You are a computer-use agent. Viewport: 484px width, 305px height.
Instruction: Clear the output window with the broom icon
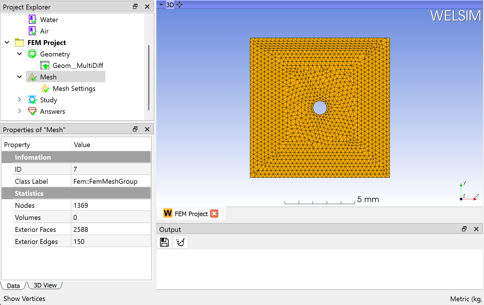coord(180,242)
